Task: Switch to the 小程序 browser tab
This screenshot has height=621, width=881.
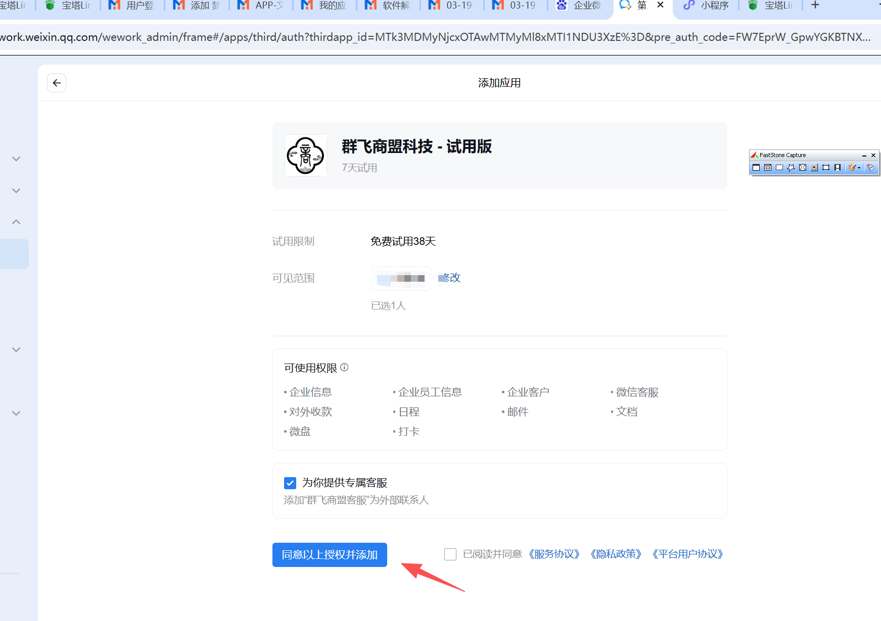Action: [x=707, y=6]
